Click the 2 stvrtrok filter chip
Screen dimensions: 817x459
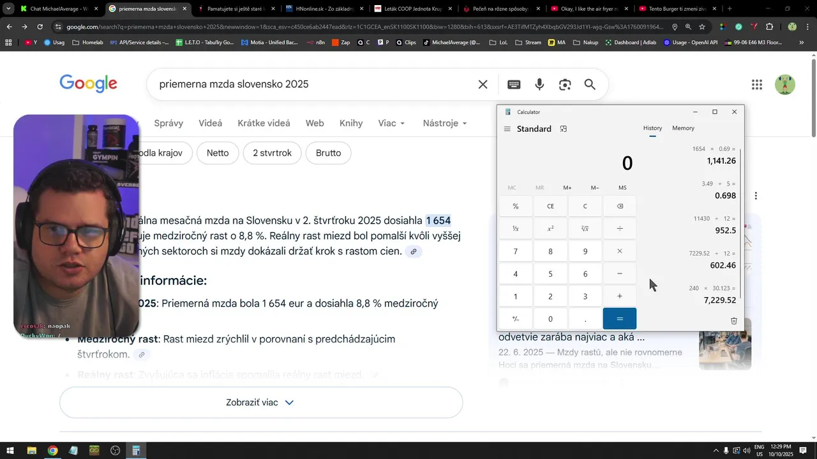point(272,153)
